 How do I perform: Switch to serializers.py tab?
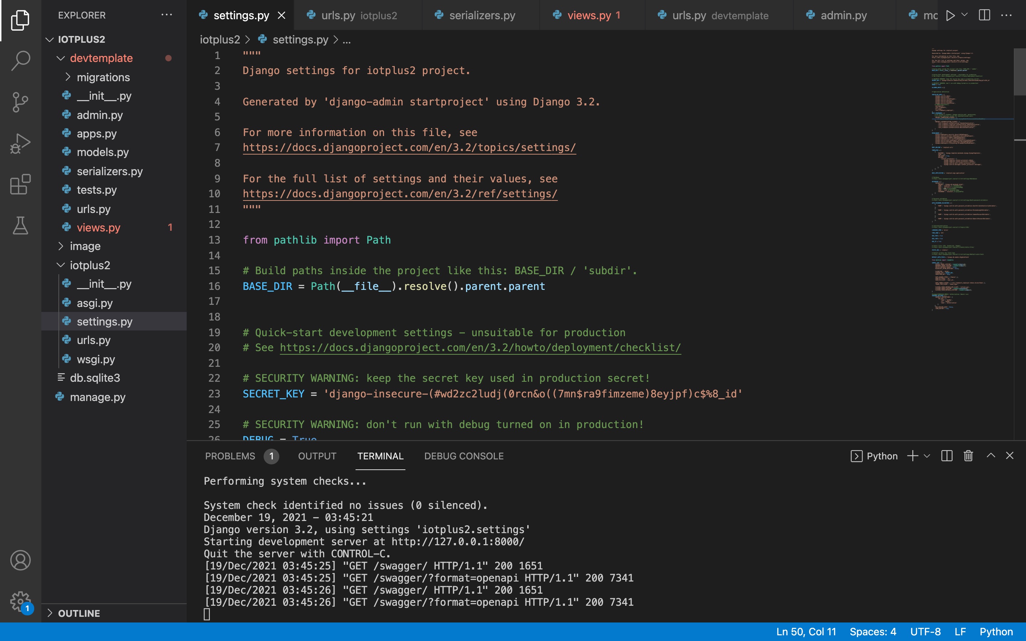481,15
